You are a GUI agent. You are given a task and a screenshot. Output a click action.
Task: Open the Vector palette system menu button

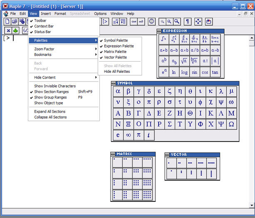point(167,155)
